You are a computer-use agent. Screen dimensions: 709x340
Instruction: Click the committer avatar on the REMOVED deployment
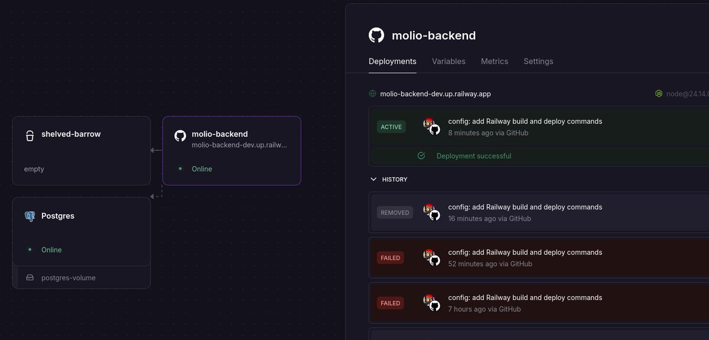coord(432,212)
